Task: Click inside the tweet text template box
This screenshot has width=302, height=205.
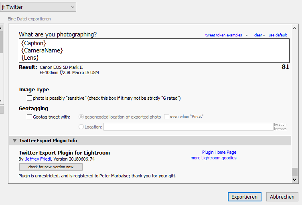Action: click(x=154, y=50)
